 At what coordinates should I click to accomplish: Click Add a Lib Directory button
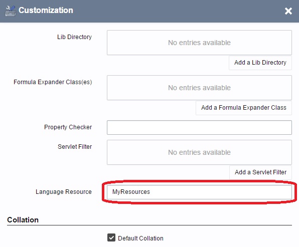(260, 63)
